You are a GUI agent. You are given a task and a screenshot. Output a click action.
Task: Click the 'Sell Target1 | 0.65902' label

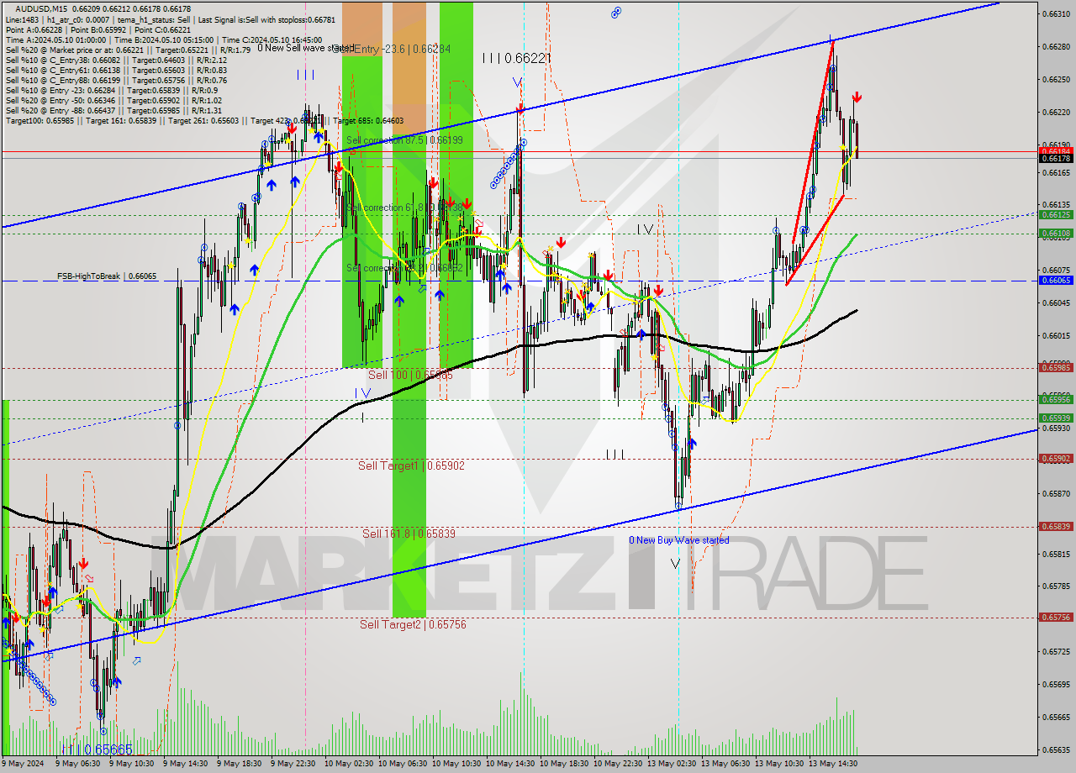coord(411,465)
